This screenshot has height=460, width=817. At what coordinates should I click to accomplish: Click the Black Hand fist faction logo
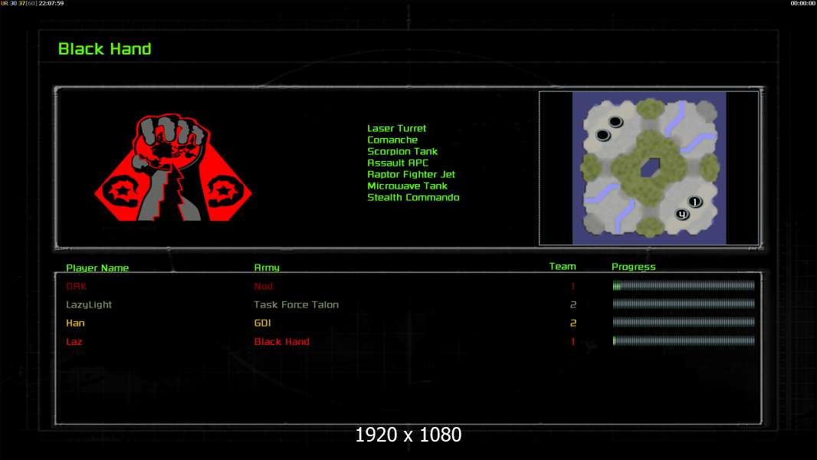click(x=173, y=167)
